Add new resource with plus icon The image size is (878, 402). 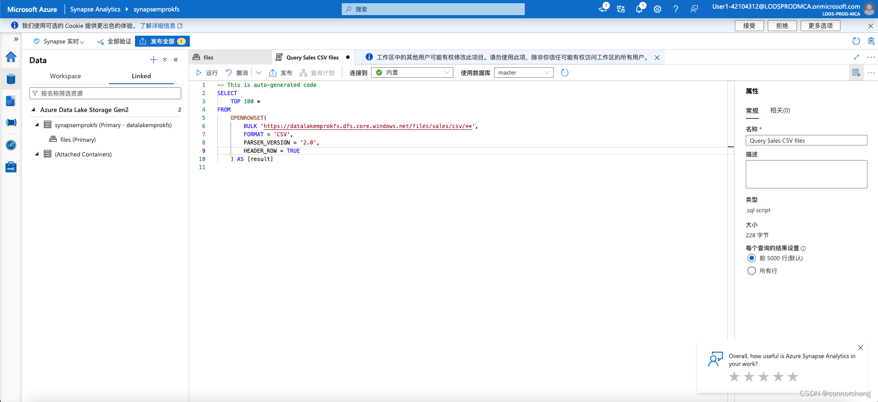point(153,60)
